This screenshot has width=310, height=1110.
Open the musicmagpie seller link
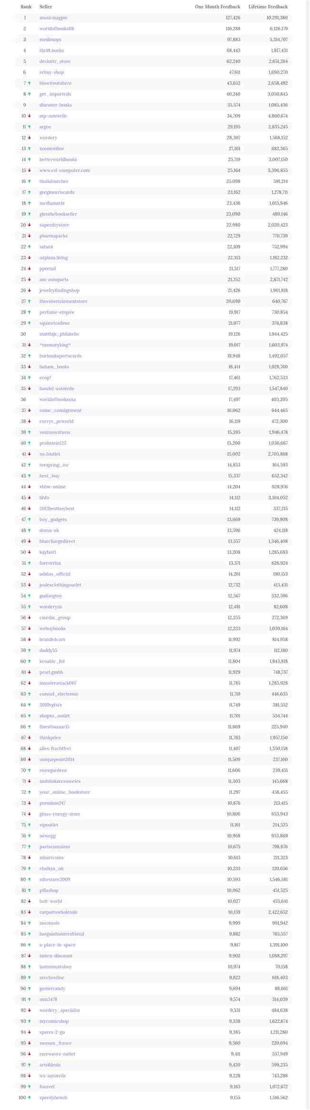click(53, 18)
